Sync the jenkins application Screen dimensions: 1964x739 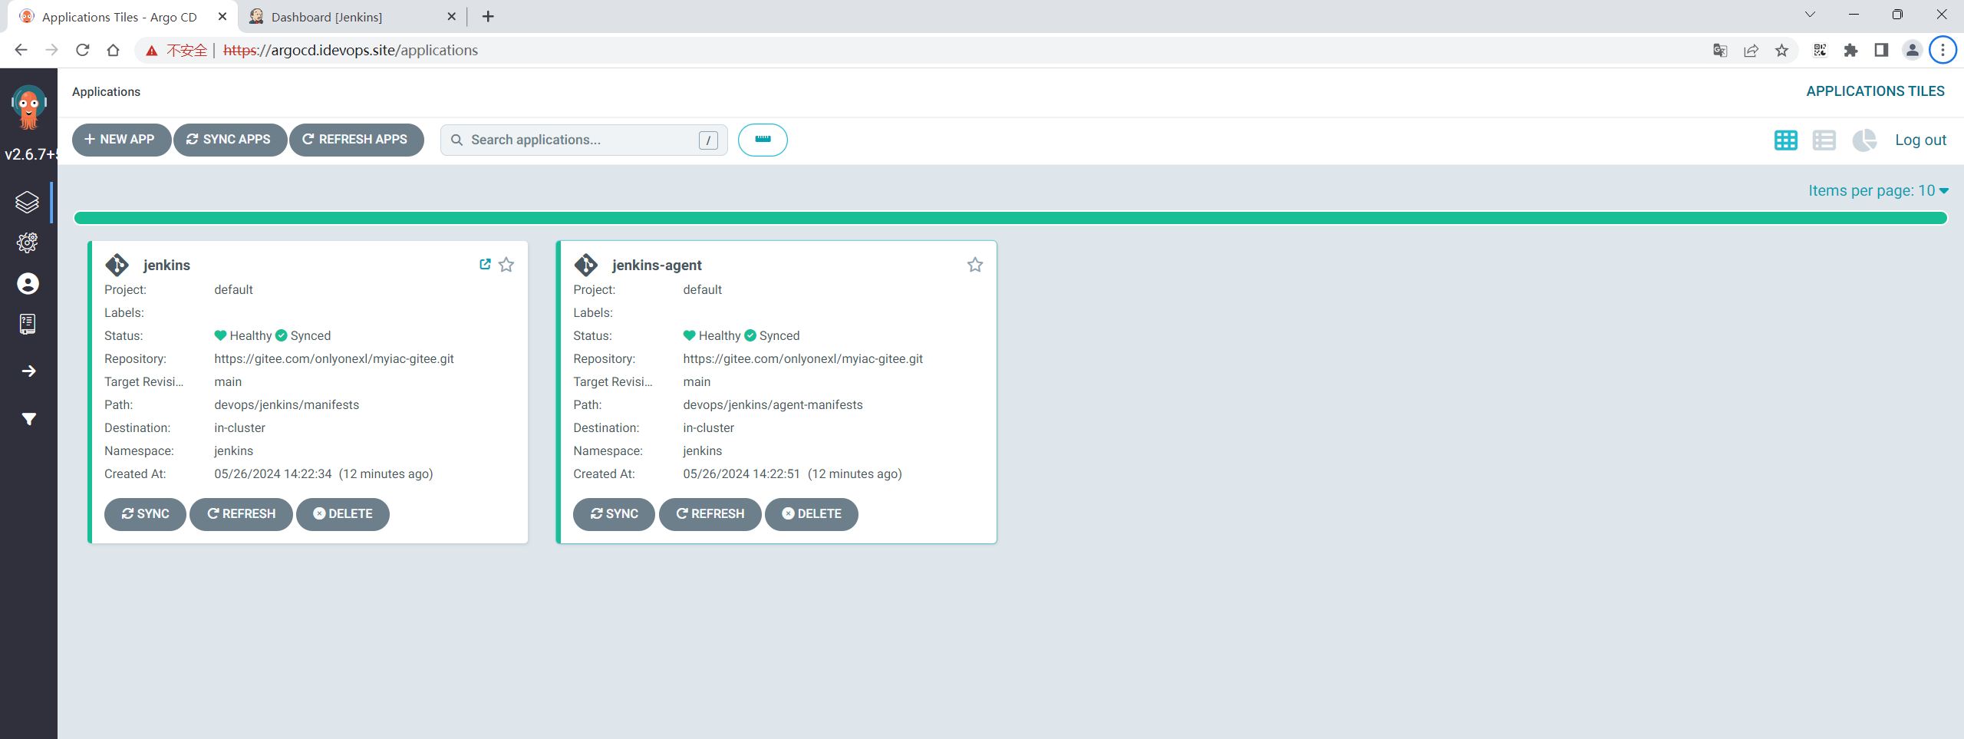[x=145, y=514]
